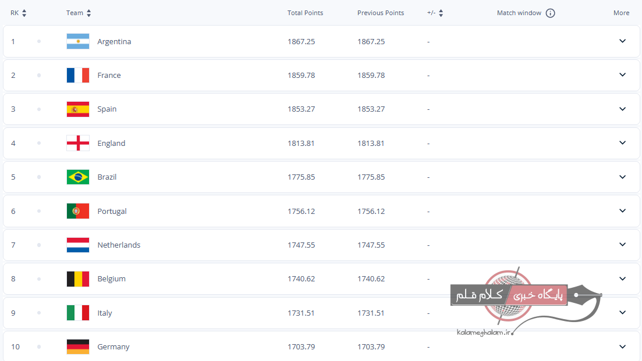Open France team name
Screen dimensions: 642x361
(x=109, y=75)
